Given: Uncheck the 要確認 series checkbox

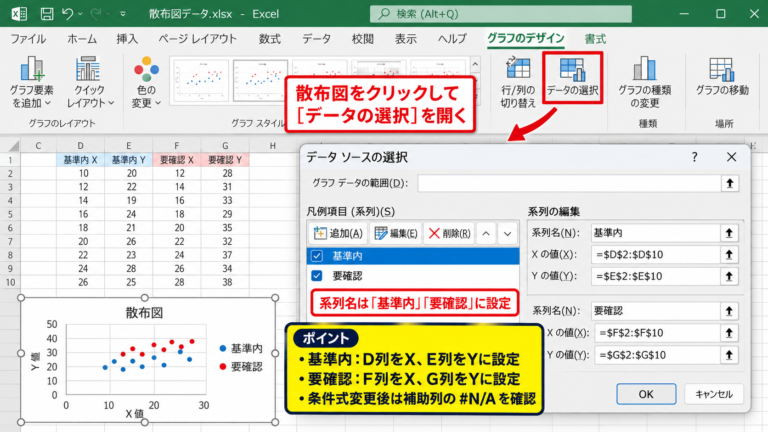Looking at the screenshot, I should pos(317,276).
